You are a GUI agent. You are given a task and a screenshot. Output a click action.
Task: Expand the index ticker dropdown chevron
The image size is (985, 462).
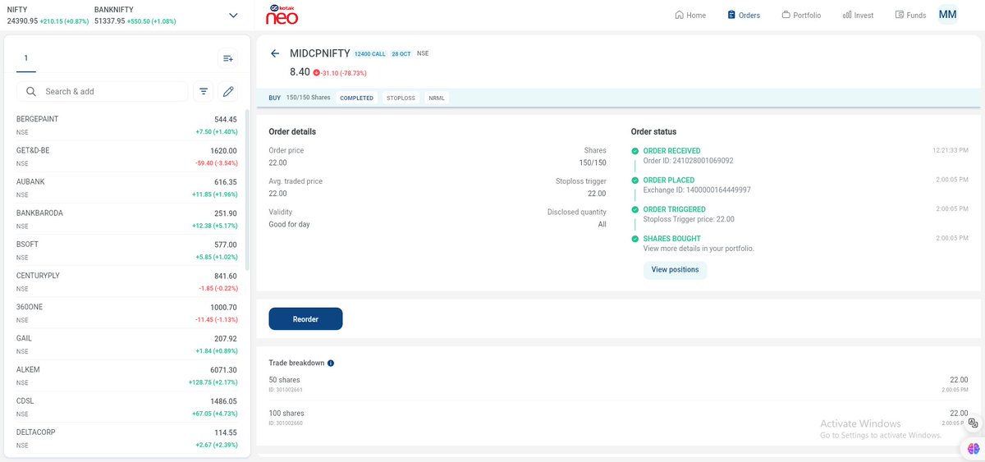pos(233,15)
